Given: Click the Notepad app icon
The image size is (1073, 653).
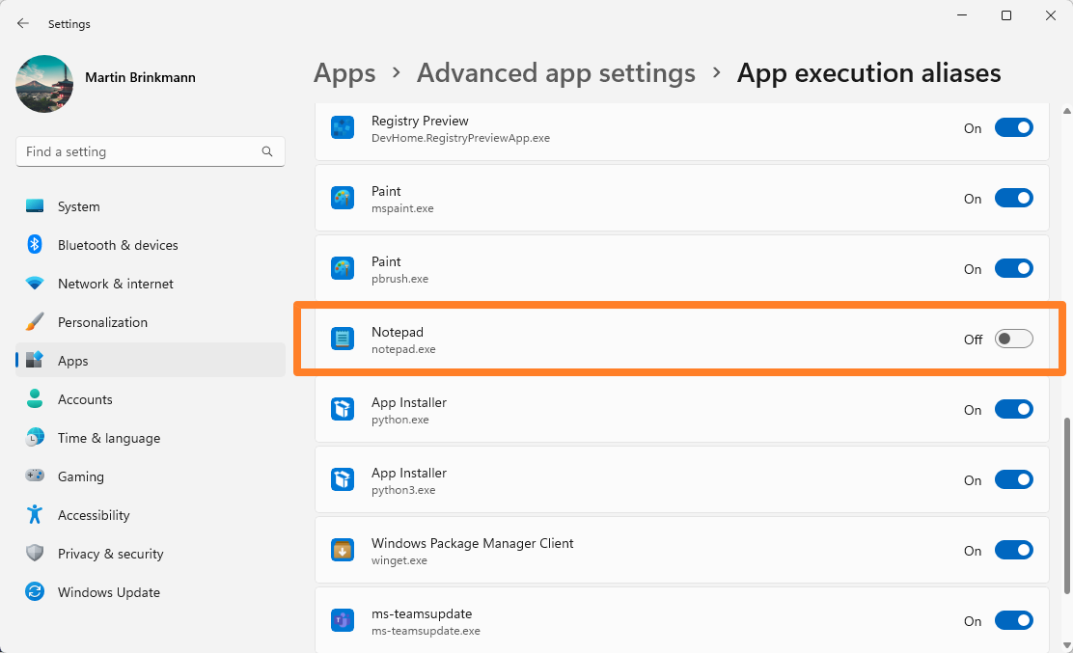Looking at the screenshot, I should pos(343,339).
